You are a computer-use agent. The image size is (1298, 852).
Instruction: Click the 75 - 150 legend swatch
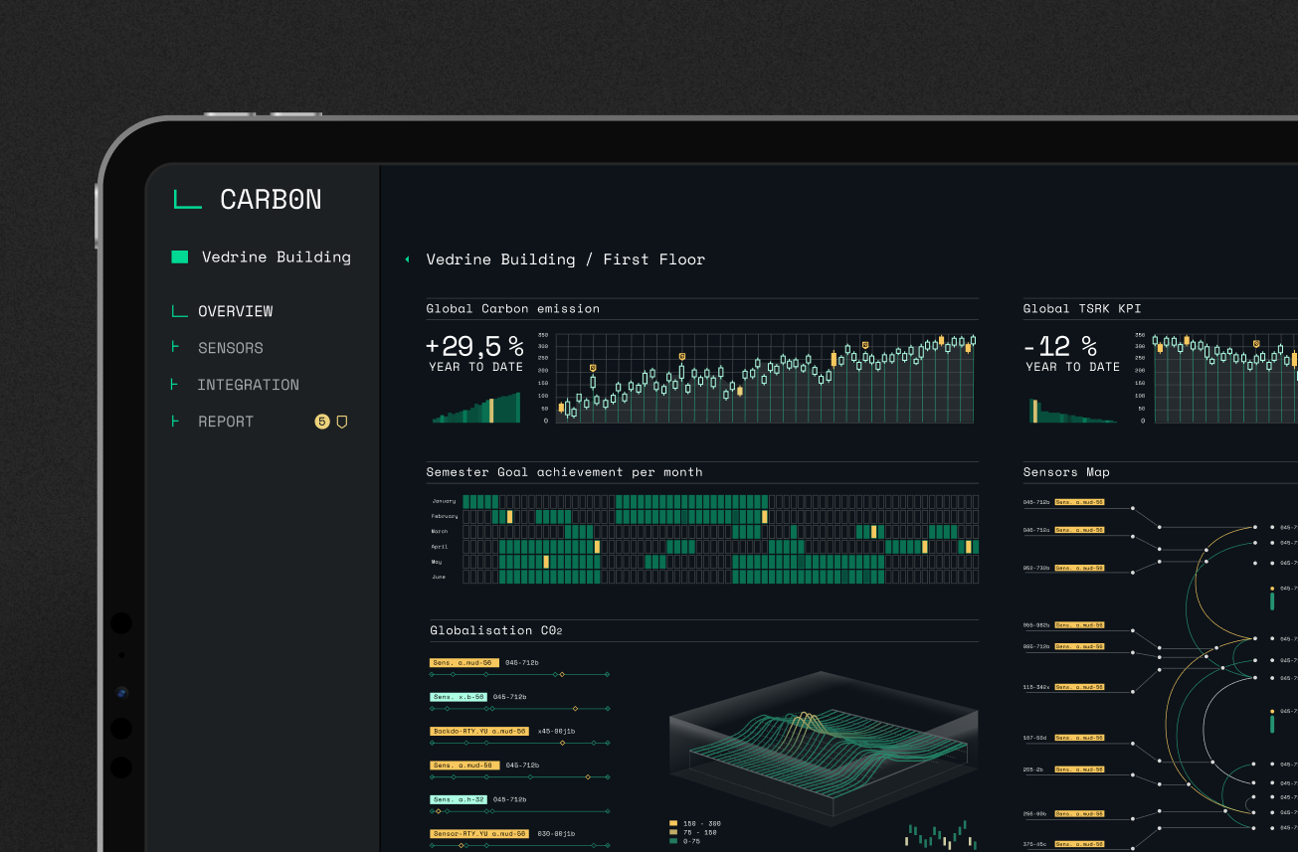[x=673, y=832]
